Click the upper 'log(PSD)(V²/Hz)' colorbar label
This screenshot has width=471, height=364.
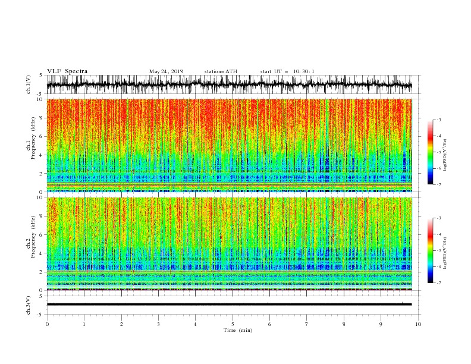tap(445, 155)
